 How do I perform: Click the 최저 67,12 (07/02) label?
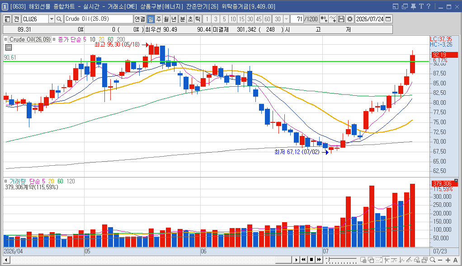click(297, 152)
